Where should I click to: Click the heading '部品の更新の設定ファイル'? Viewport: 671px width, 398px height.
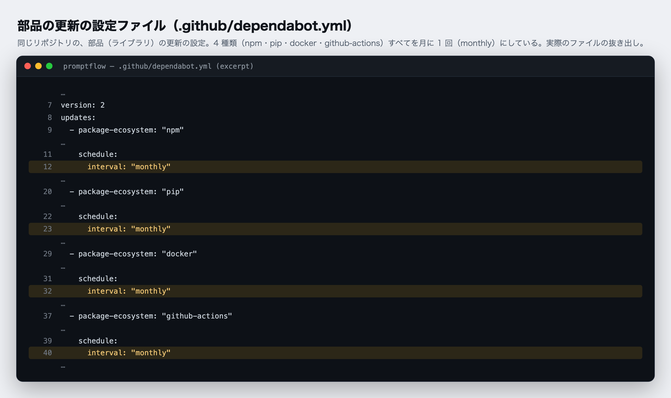(91, 26)
